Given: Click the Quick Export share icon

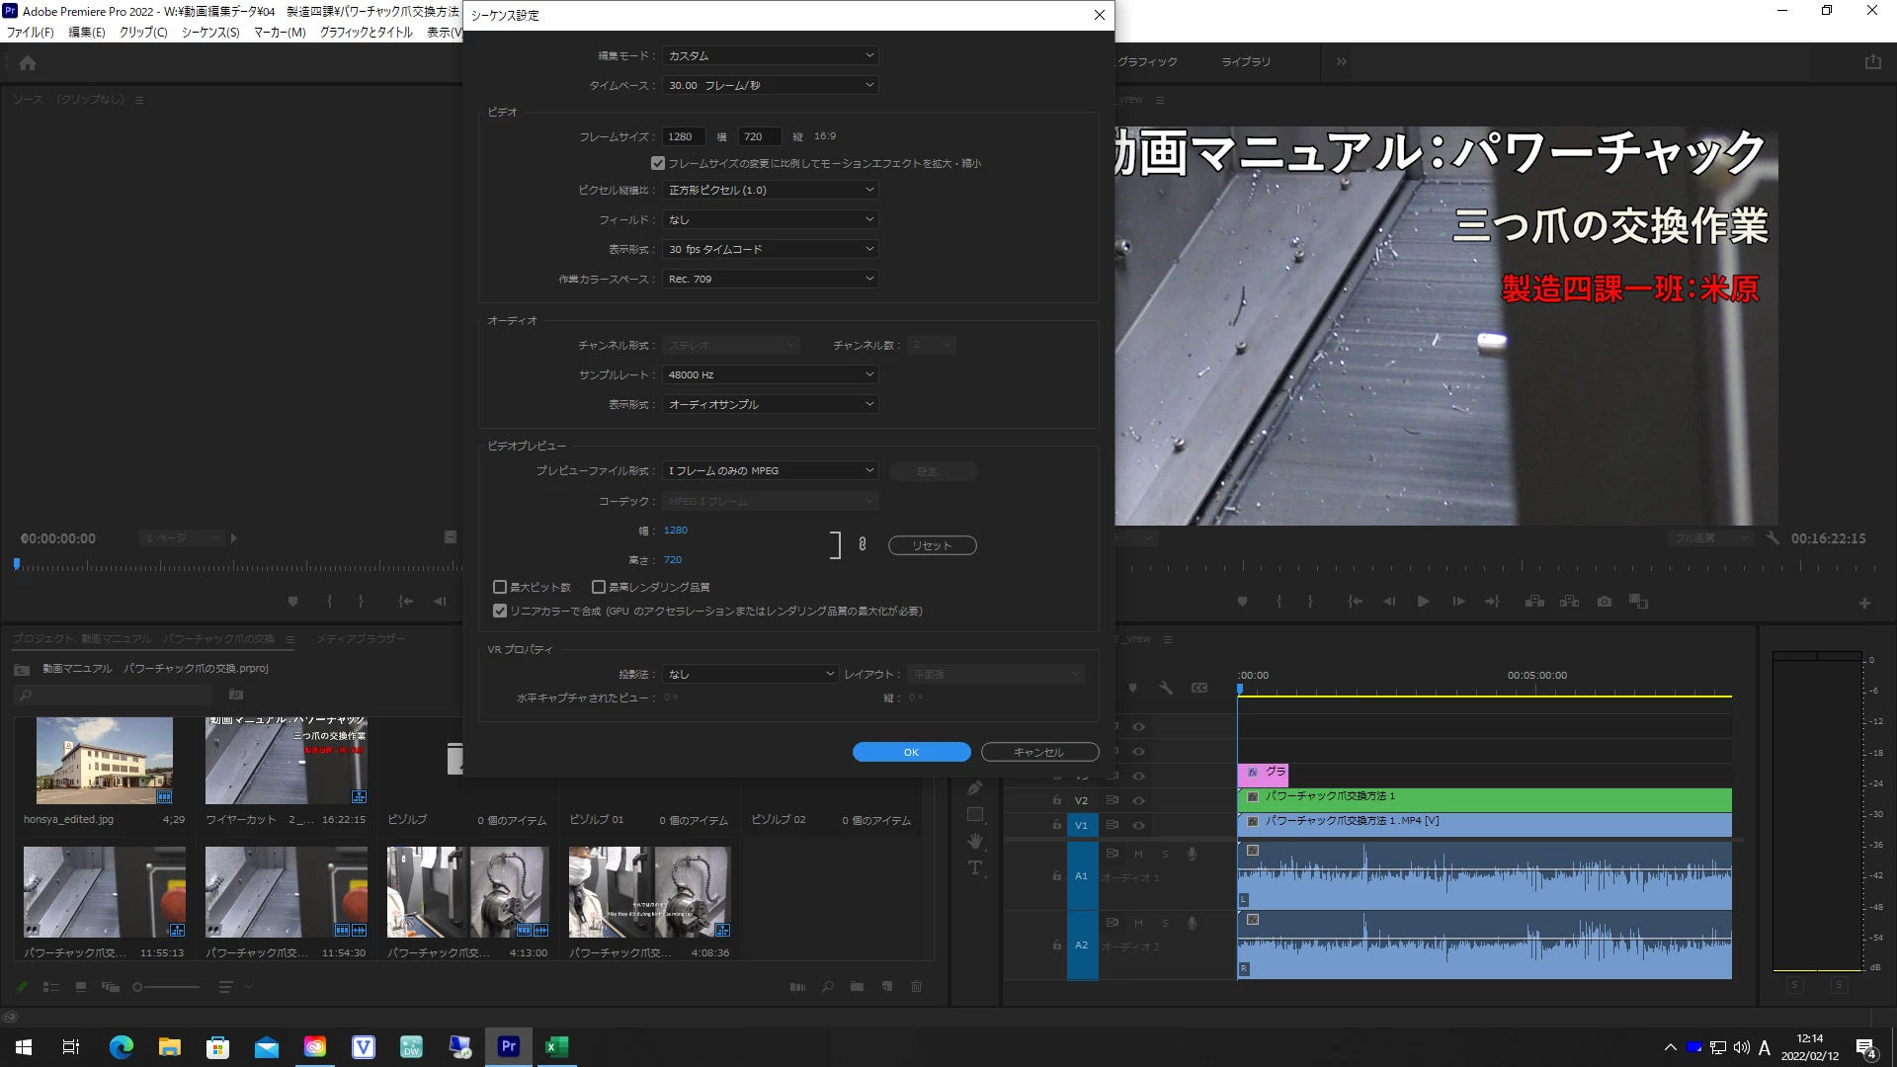Looking at the screenshot, I should click(1872, 62).
